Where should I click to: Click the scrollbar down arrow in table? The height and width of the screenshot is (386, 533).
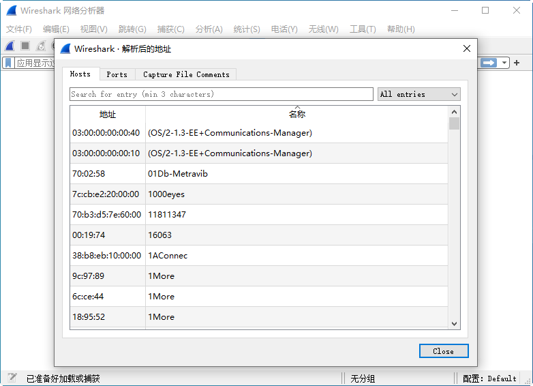(x=454, y=324)
